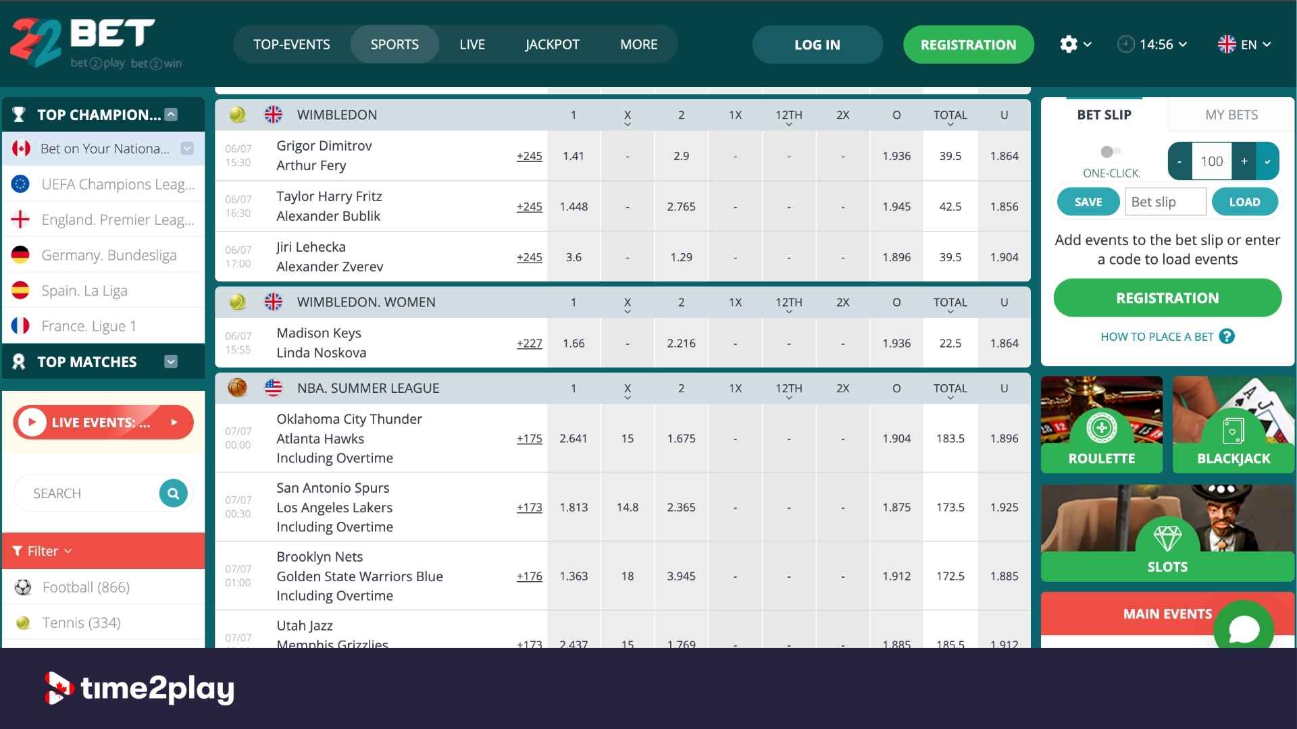Click REGISTRATION button in bet slip panel
Screen dimensions: 1297x729
click(x=1167, y=298)
